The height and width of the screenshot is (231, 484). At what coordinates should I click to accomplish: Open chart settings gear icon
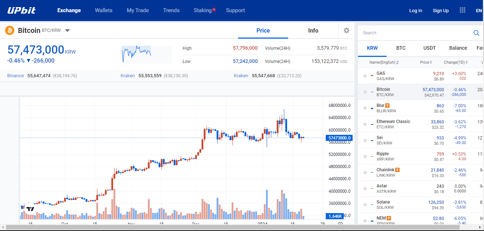coord(346,30)
